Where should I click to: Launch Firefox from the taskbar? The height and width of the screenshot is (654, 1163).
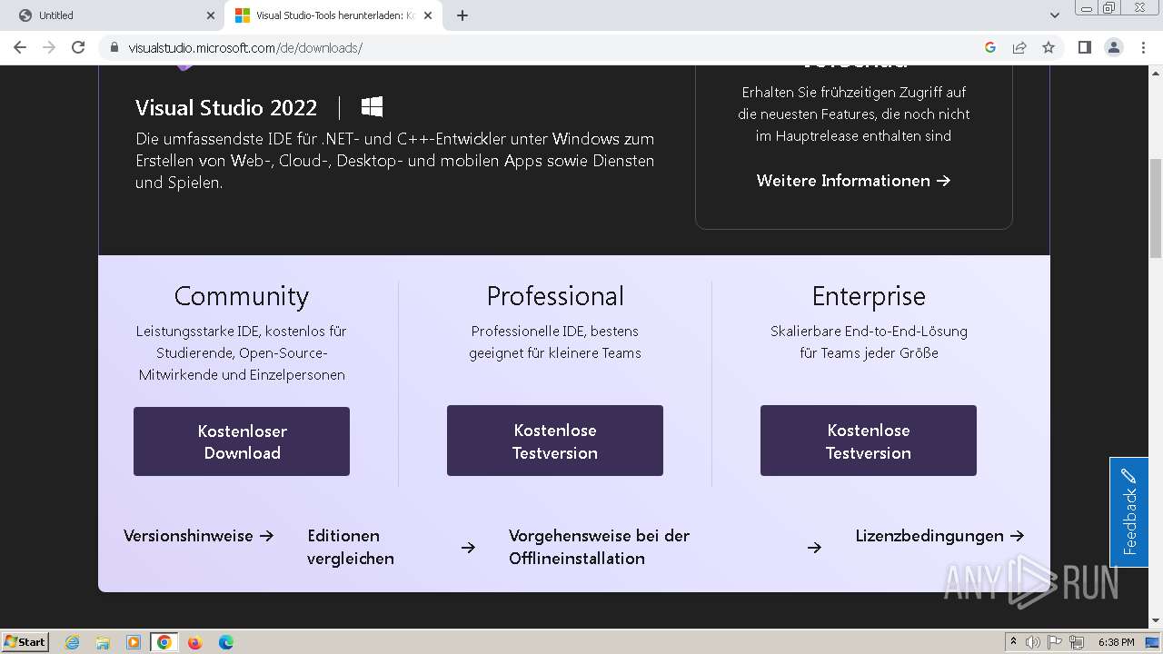tap(194, 642)
